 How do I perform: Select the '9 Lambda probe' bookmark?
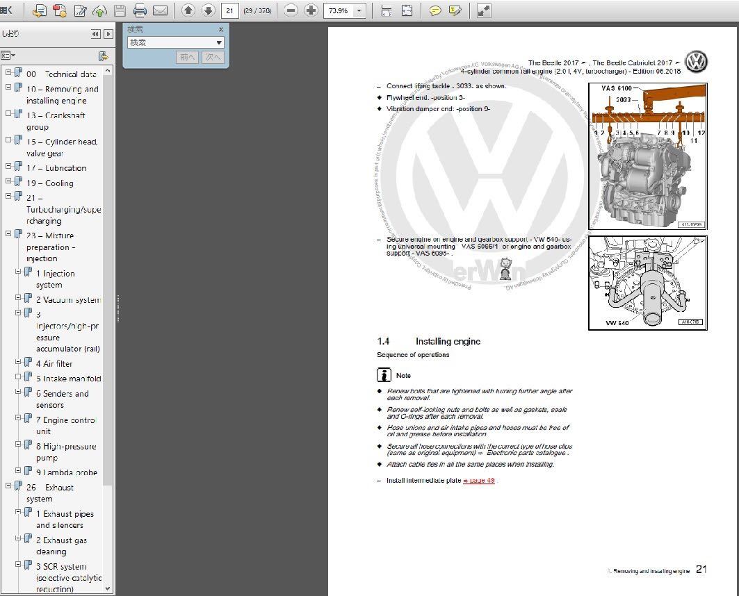(x=67, y=472)
